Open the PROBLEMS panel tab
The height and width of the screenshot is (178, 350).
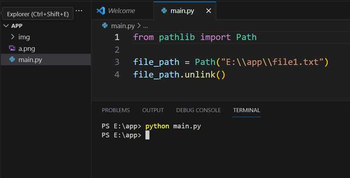pyautogui.click(x=116, y=110)
